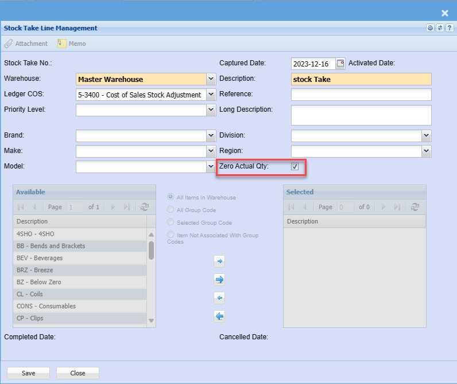Move selected item right with small arrow
Screen dimensions: 457x384
pyautogui.click(x=219, y=261)
